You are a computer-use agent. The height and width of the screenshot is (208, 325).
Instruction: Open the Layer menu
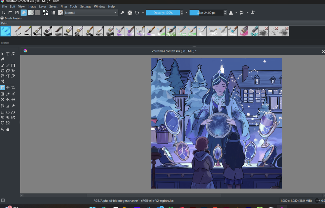point(43,7)
